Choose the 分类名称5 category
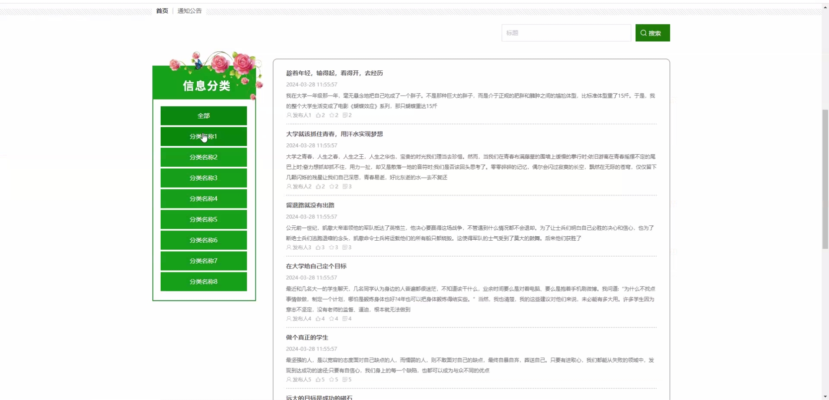 (204, 219)
